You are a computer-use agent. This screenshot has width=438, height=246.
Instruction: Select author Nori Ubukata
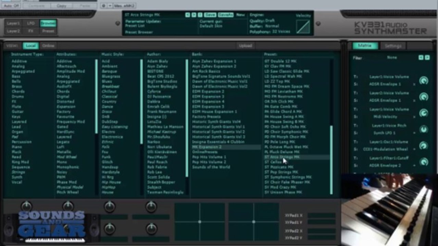(x=160, y=147)
